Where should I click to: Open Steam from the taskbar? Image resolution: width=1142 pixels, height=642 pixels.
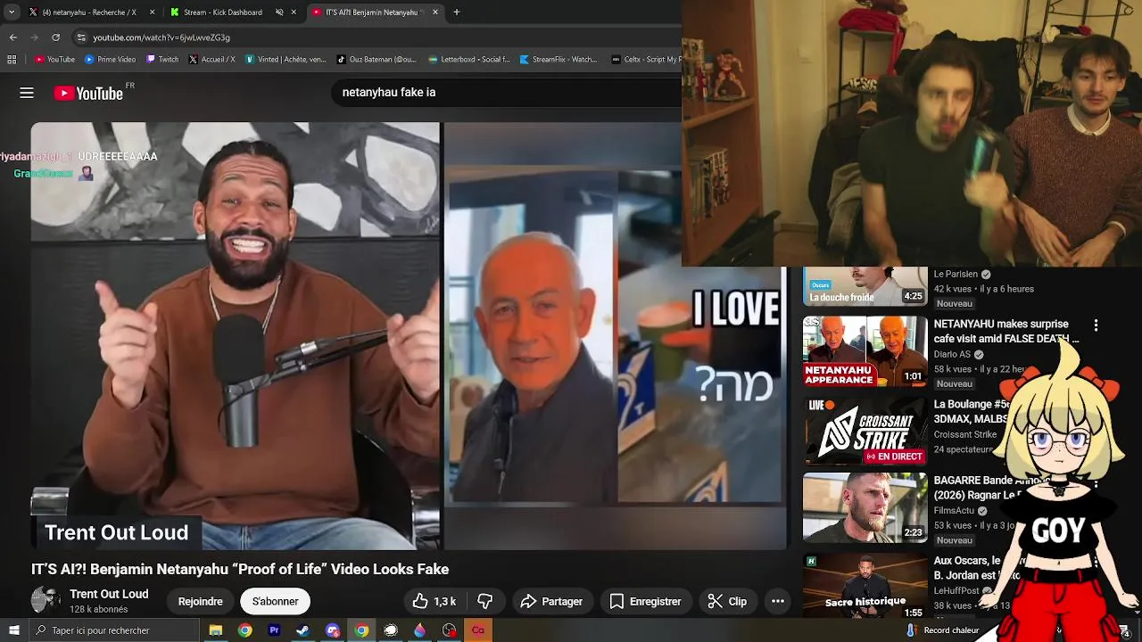click(x=303, y=630)
